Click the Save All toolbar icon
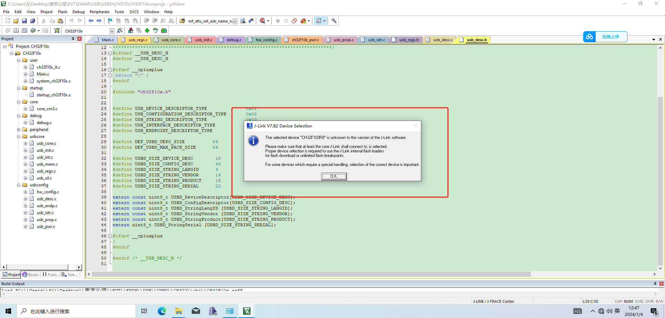 pyautogui.click(x=33, y=21)
